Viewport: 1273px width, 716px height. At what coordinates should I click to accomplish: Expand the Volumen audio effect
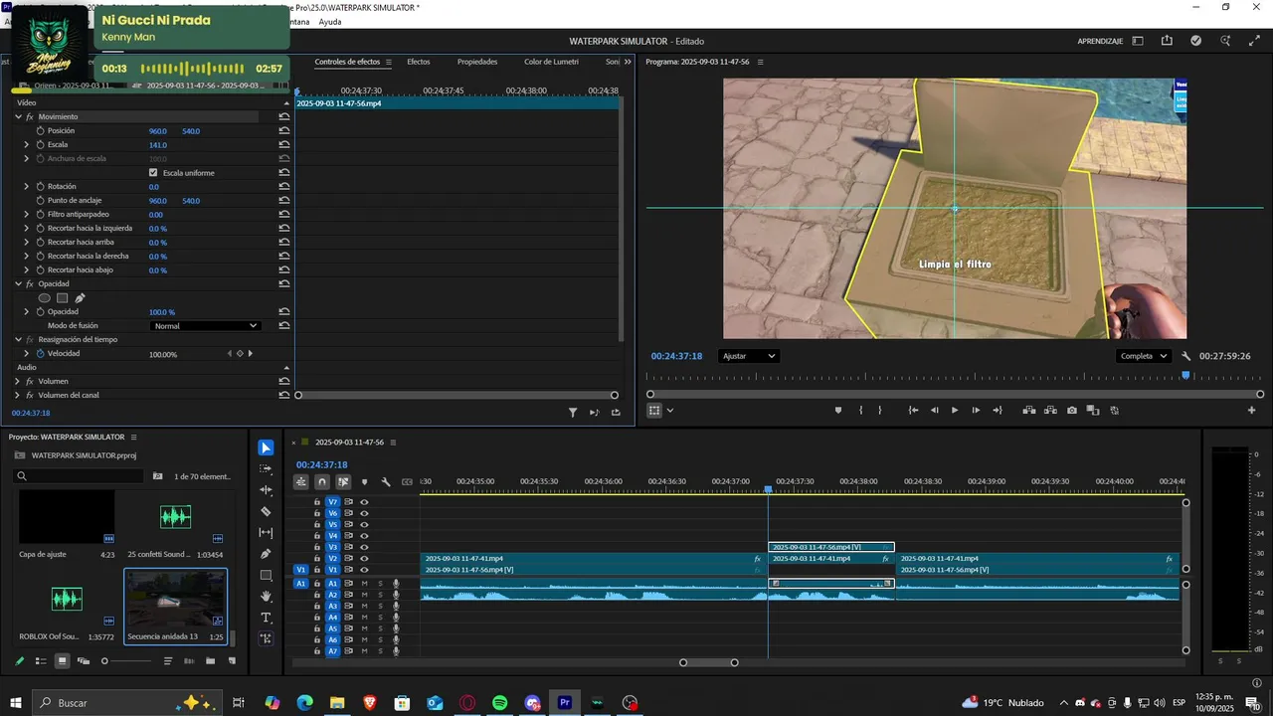point(18,382)
